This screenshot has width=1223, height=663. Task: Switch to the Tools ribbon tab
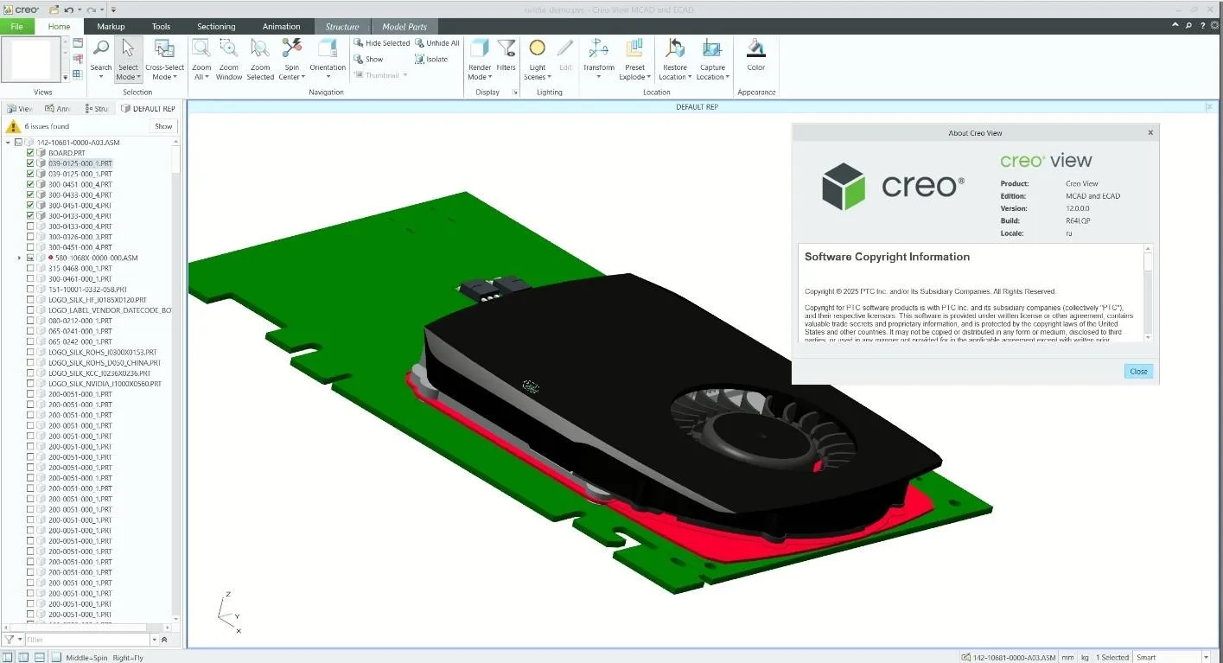162,27
